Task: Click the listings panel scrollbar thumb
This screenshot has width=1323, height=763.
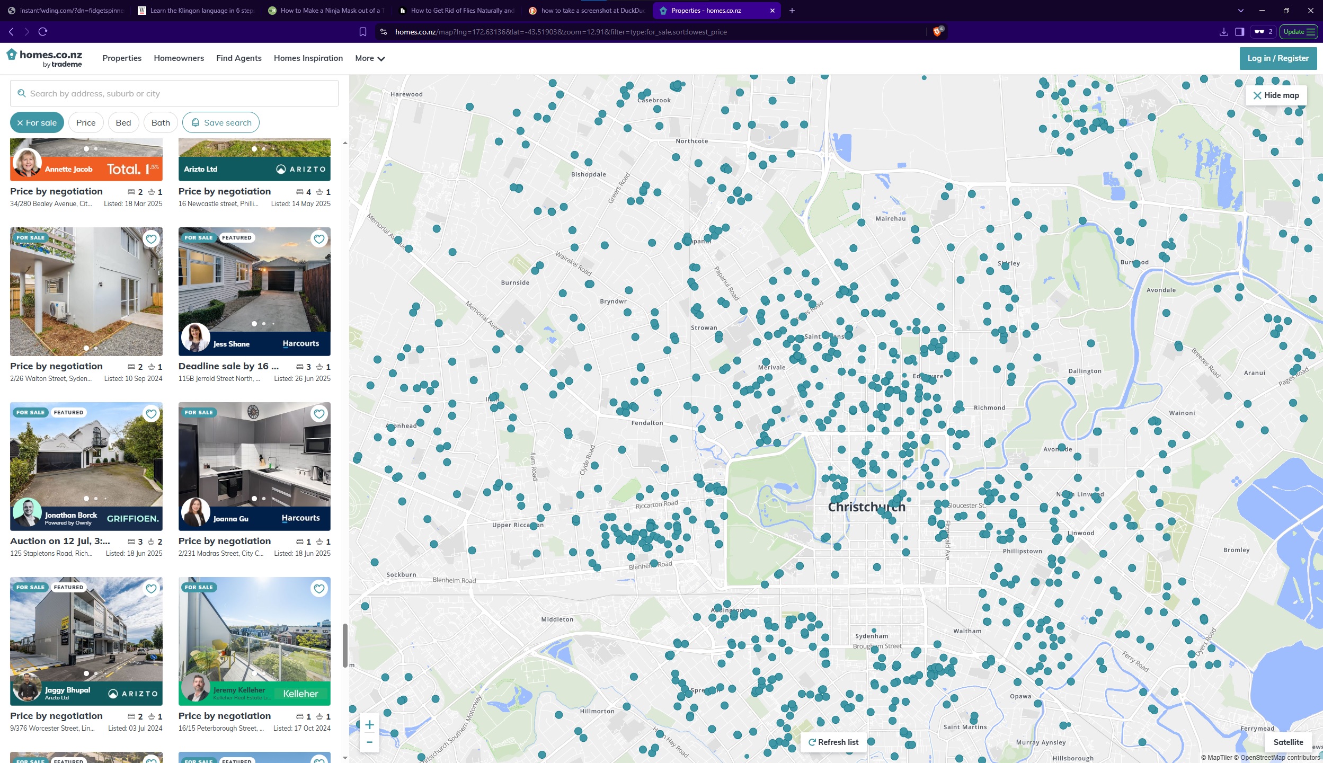Action: [x=345, y=645]
